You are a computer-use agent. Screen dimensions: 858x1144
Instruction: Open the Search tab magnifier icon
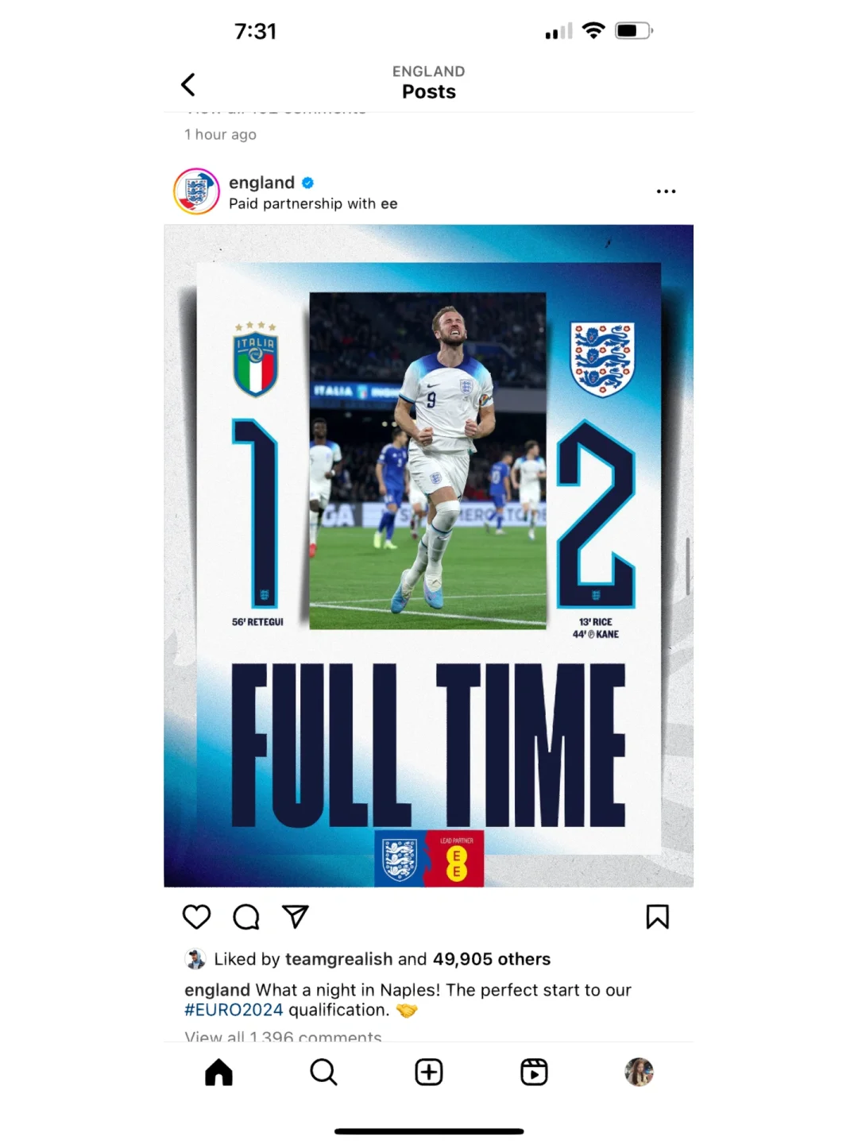tap(323, 1072)
